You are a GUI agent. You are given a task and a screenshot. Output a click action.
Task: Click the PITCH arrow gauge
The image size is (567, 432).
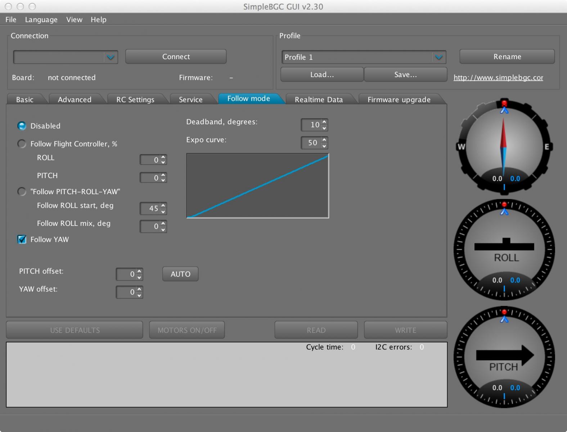pyautogui.click(x=504, y=357)
